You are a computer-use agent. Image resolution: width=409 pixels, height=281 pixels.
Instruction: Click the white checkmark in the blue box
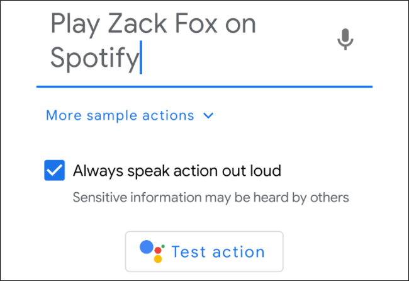(55, 170)
